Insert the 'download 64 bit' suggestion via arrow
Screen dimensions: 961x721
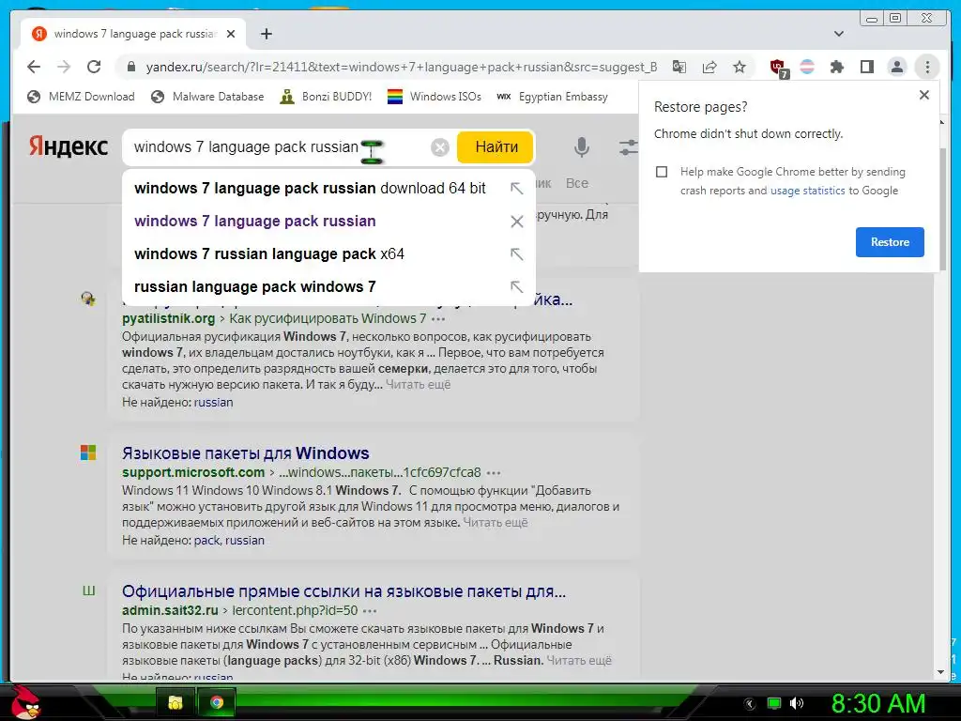tap(517, 188)
